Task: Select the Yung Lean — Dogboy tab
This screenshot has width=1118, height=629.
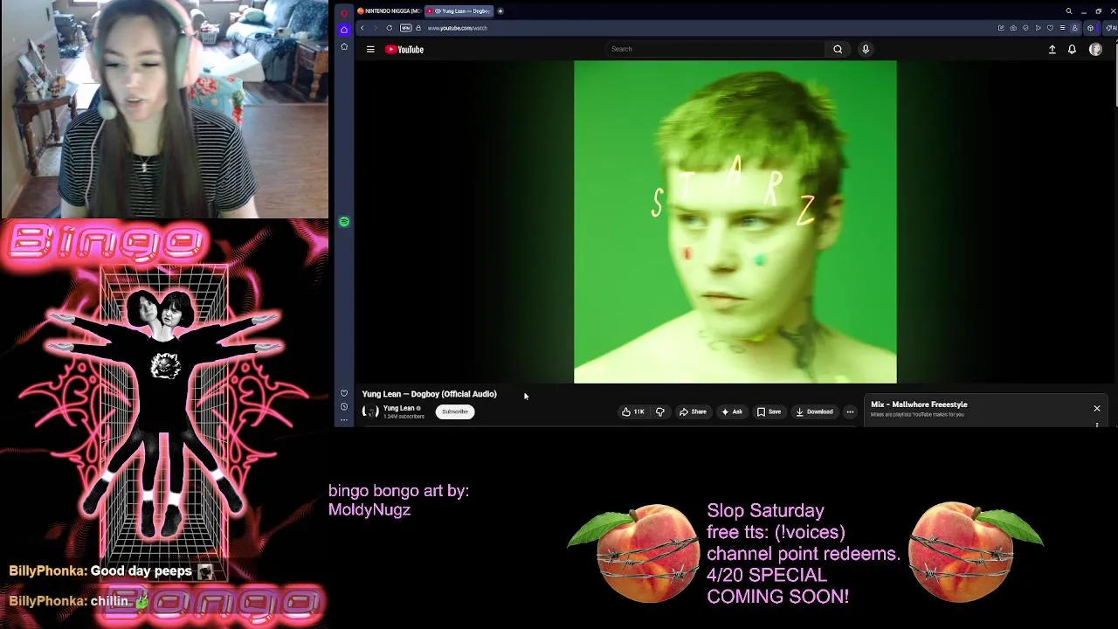Action: (x=459, y=11)
